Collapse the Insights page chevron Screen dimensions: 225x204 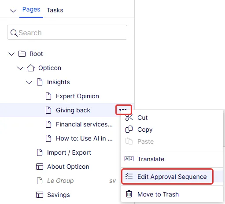point(29,82)
